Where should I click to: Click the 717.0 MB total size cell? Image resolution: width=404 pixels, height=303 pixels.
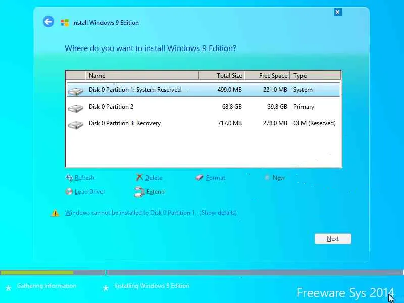pyautogui.click(x=230, y=123)
